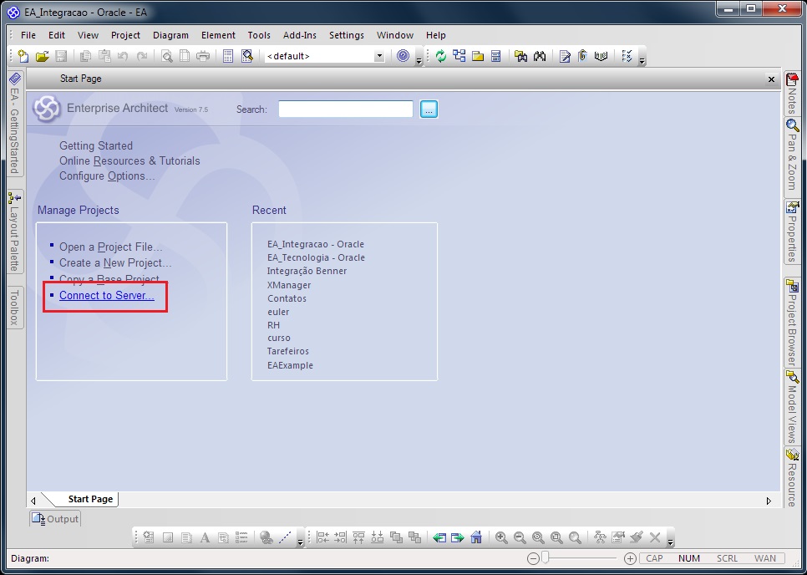Click the Print Preview magnifier icon
This screenshot has height=575, width=807.
(x=167, y=56)
